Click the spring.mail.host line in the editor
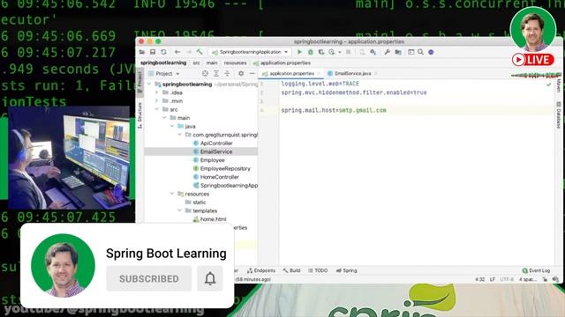This screenshot has height=317, width=565. pyautogui.click(x=334, y=110)
